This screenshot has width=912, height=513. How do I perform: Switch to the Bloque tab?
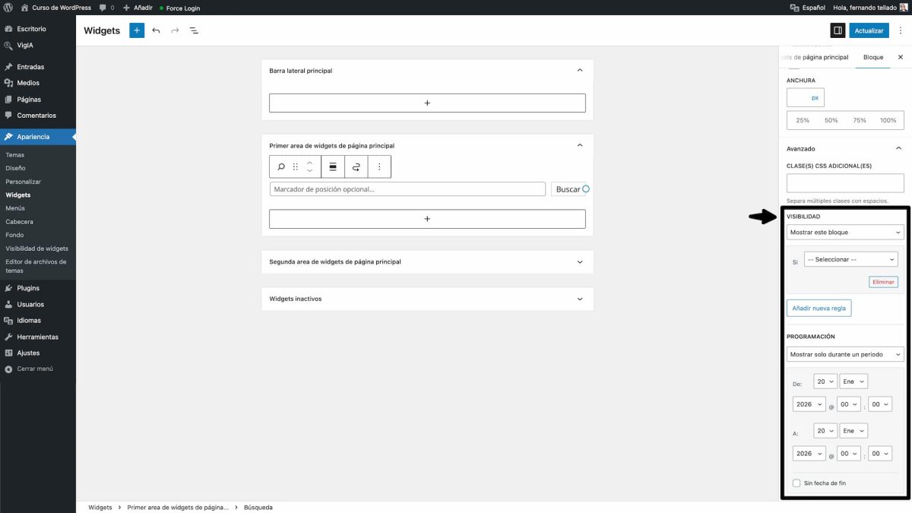tap(872, 57)
